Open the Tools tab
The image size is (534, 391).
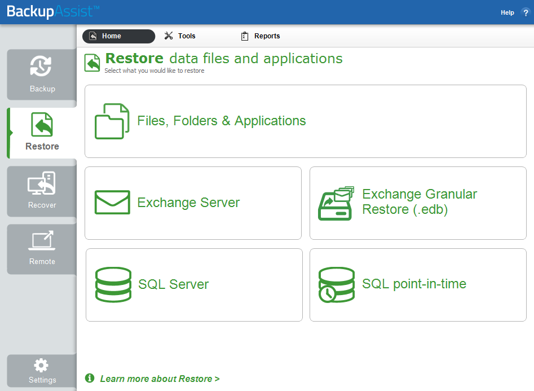tap(180, 36)
